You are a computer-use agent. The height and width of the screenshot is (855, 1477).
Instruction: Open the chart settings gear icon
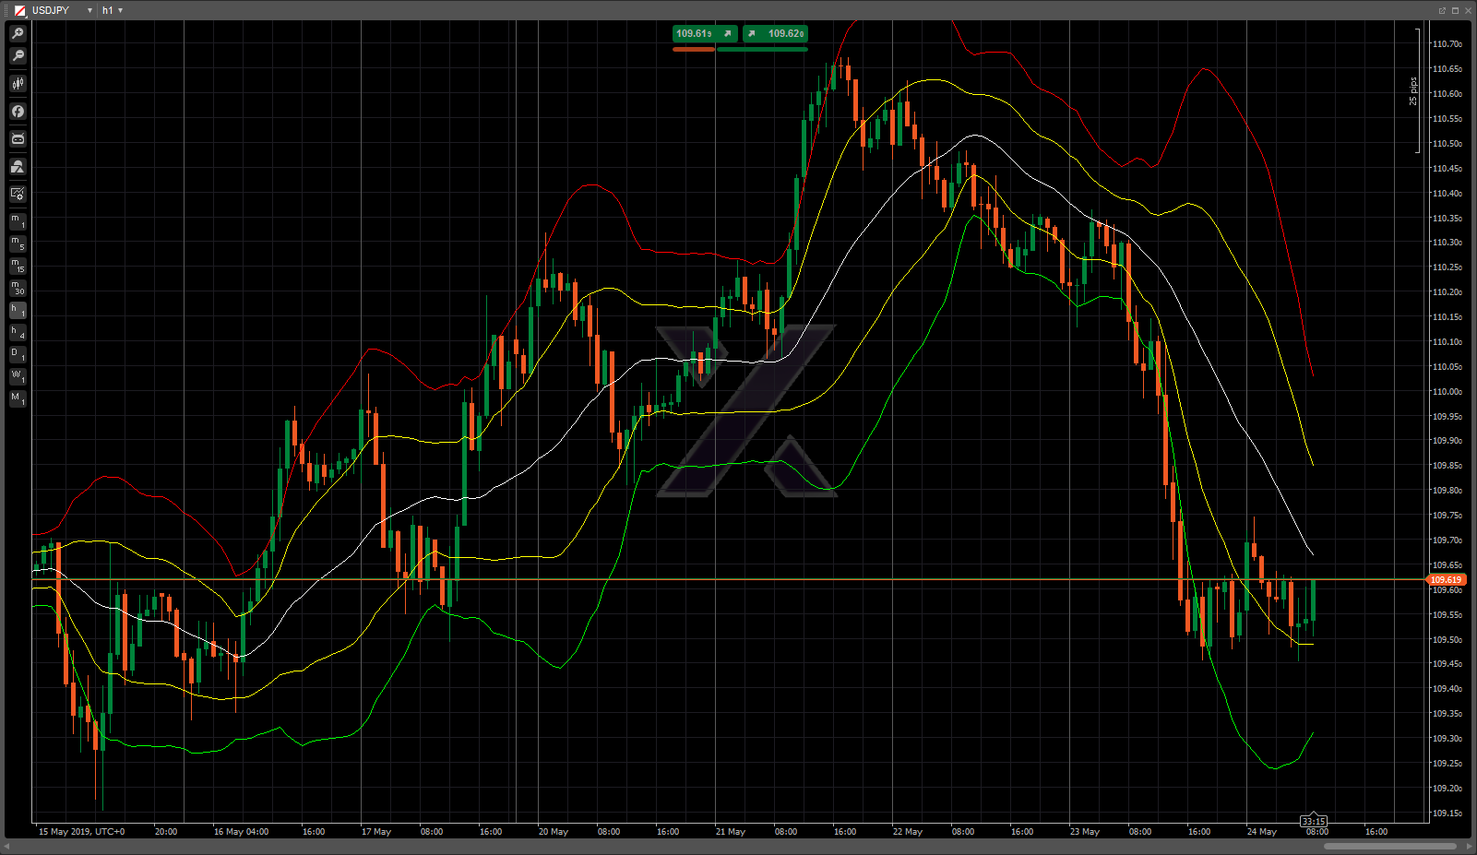point(18,194)
